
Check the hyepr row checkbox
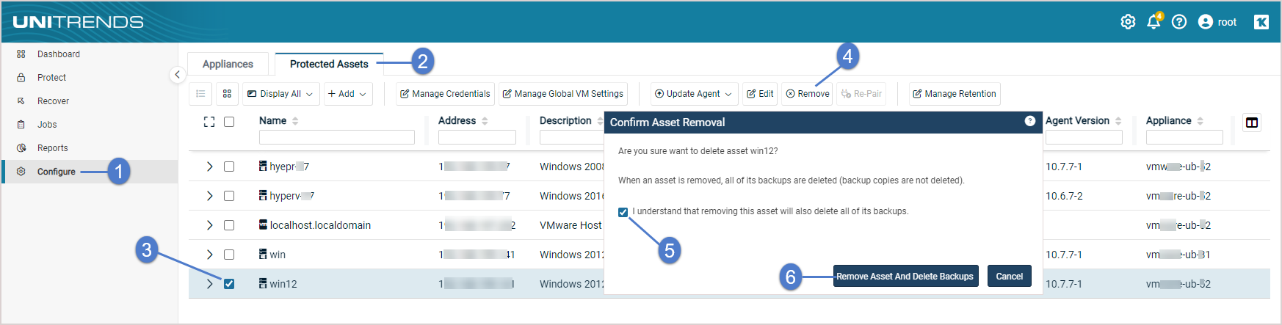(229, 167)
